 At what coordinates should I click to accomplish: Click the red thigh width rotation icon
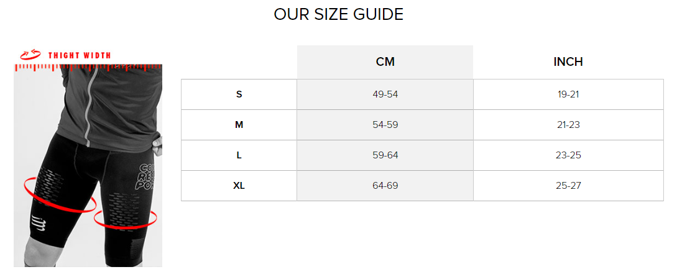30,55
